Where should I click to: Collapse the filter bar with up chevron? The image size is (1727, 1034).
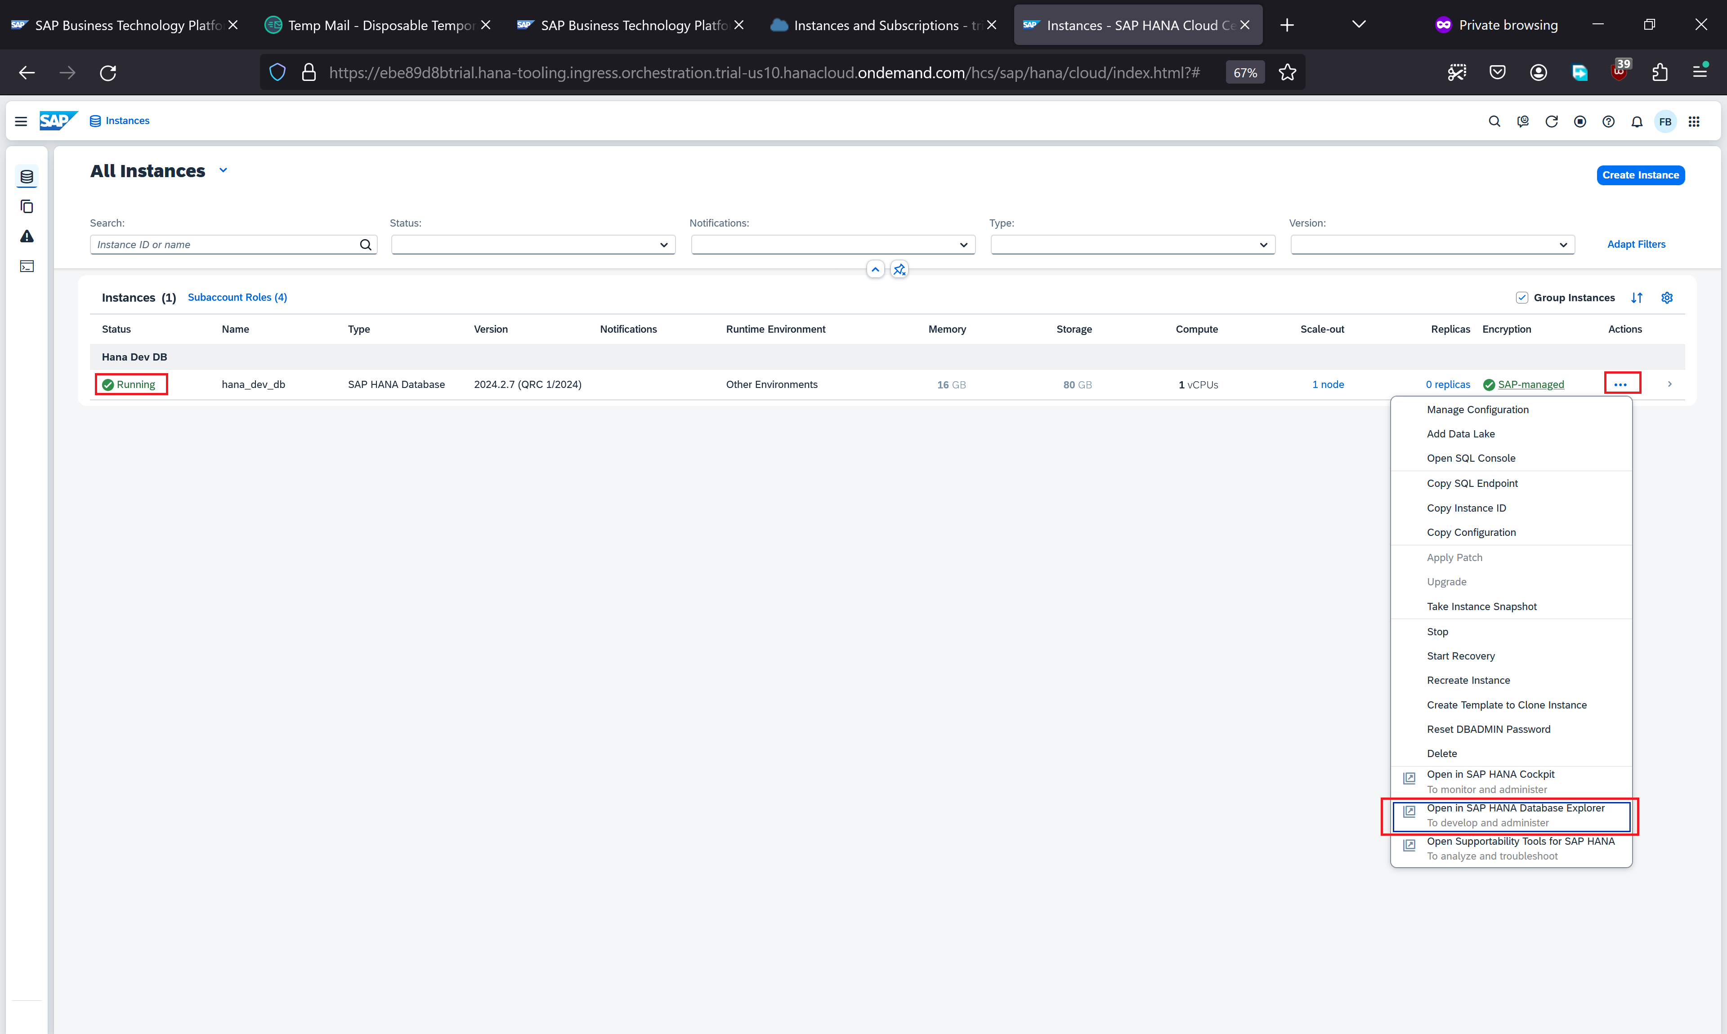click(875, 269)
